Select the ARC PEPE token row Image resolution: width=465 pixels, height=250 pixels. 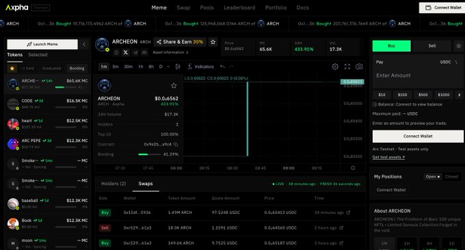pos(47,144)
